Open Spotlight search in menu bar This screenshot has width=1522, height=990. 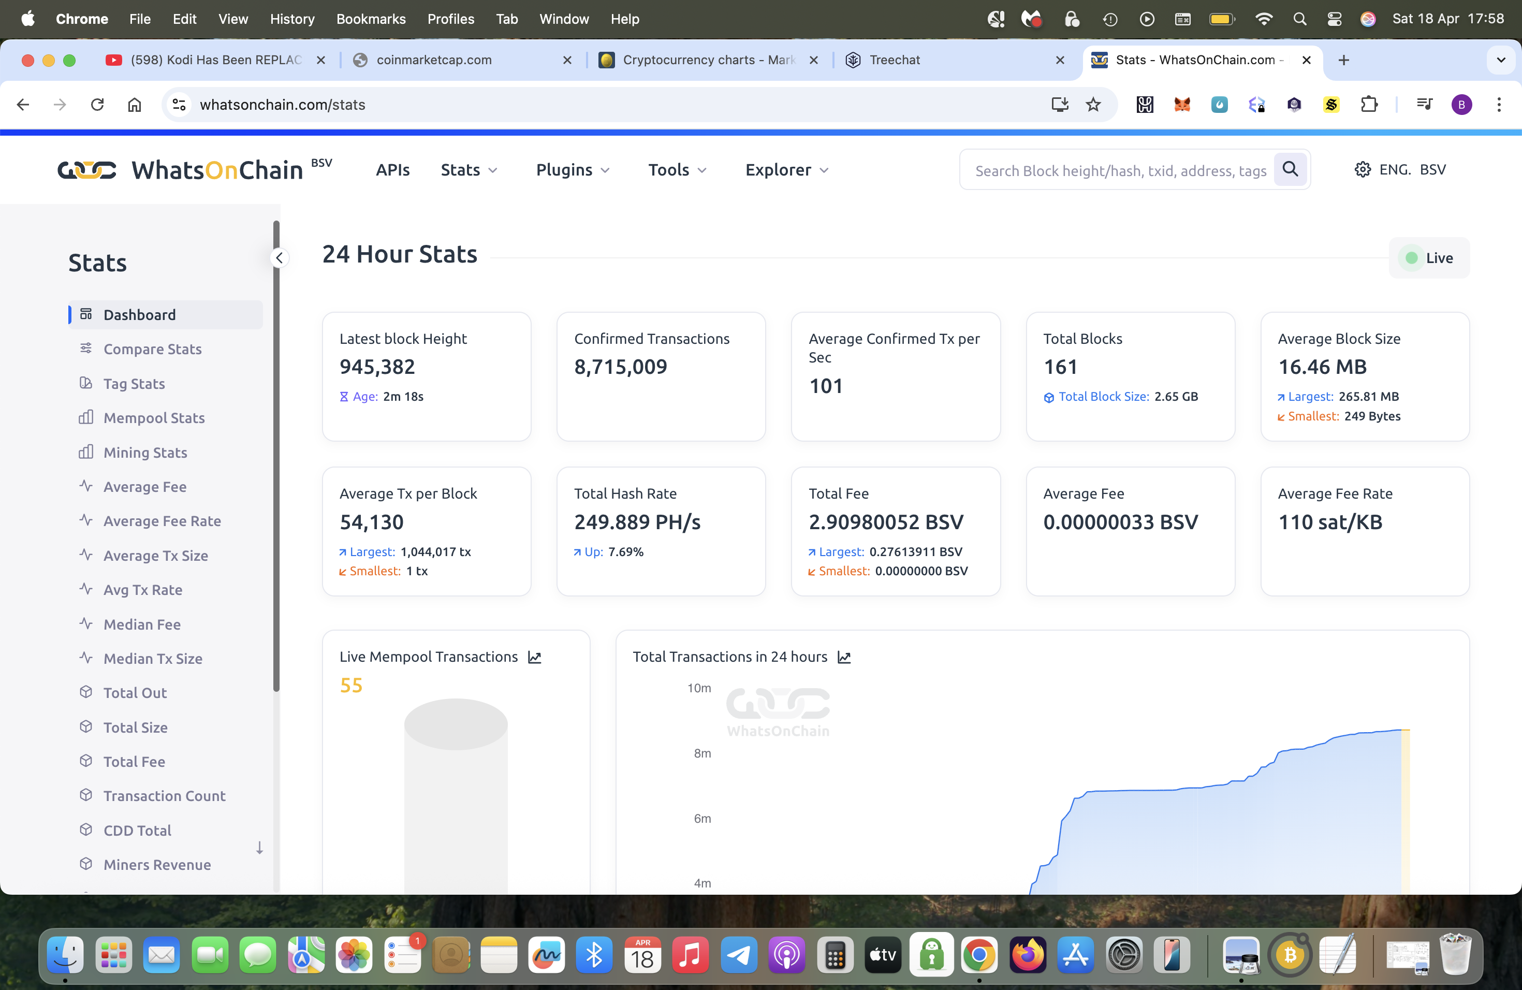1299,19
